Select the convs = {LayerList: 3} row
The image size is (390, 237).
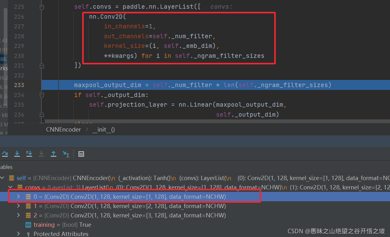[195, 187]
